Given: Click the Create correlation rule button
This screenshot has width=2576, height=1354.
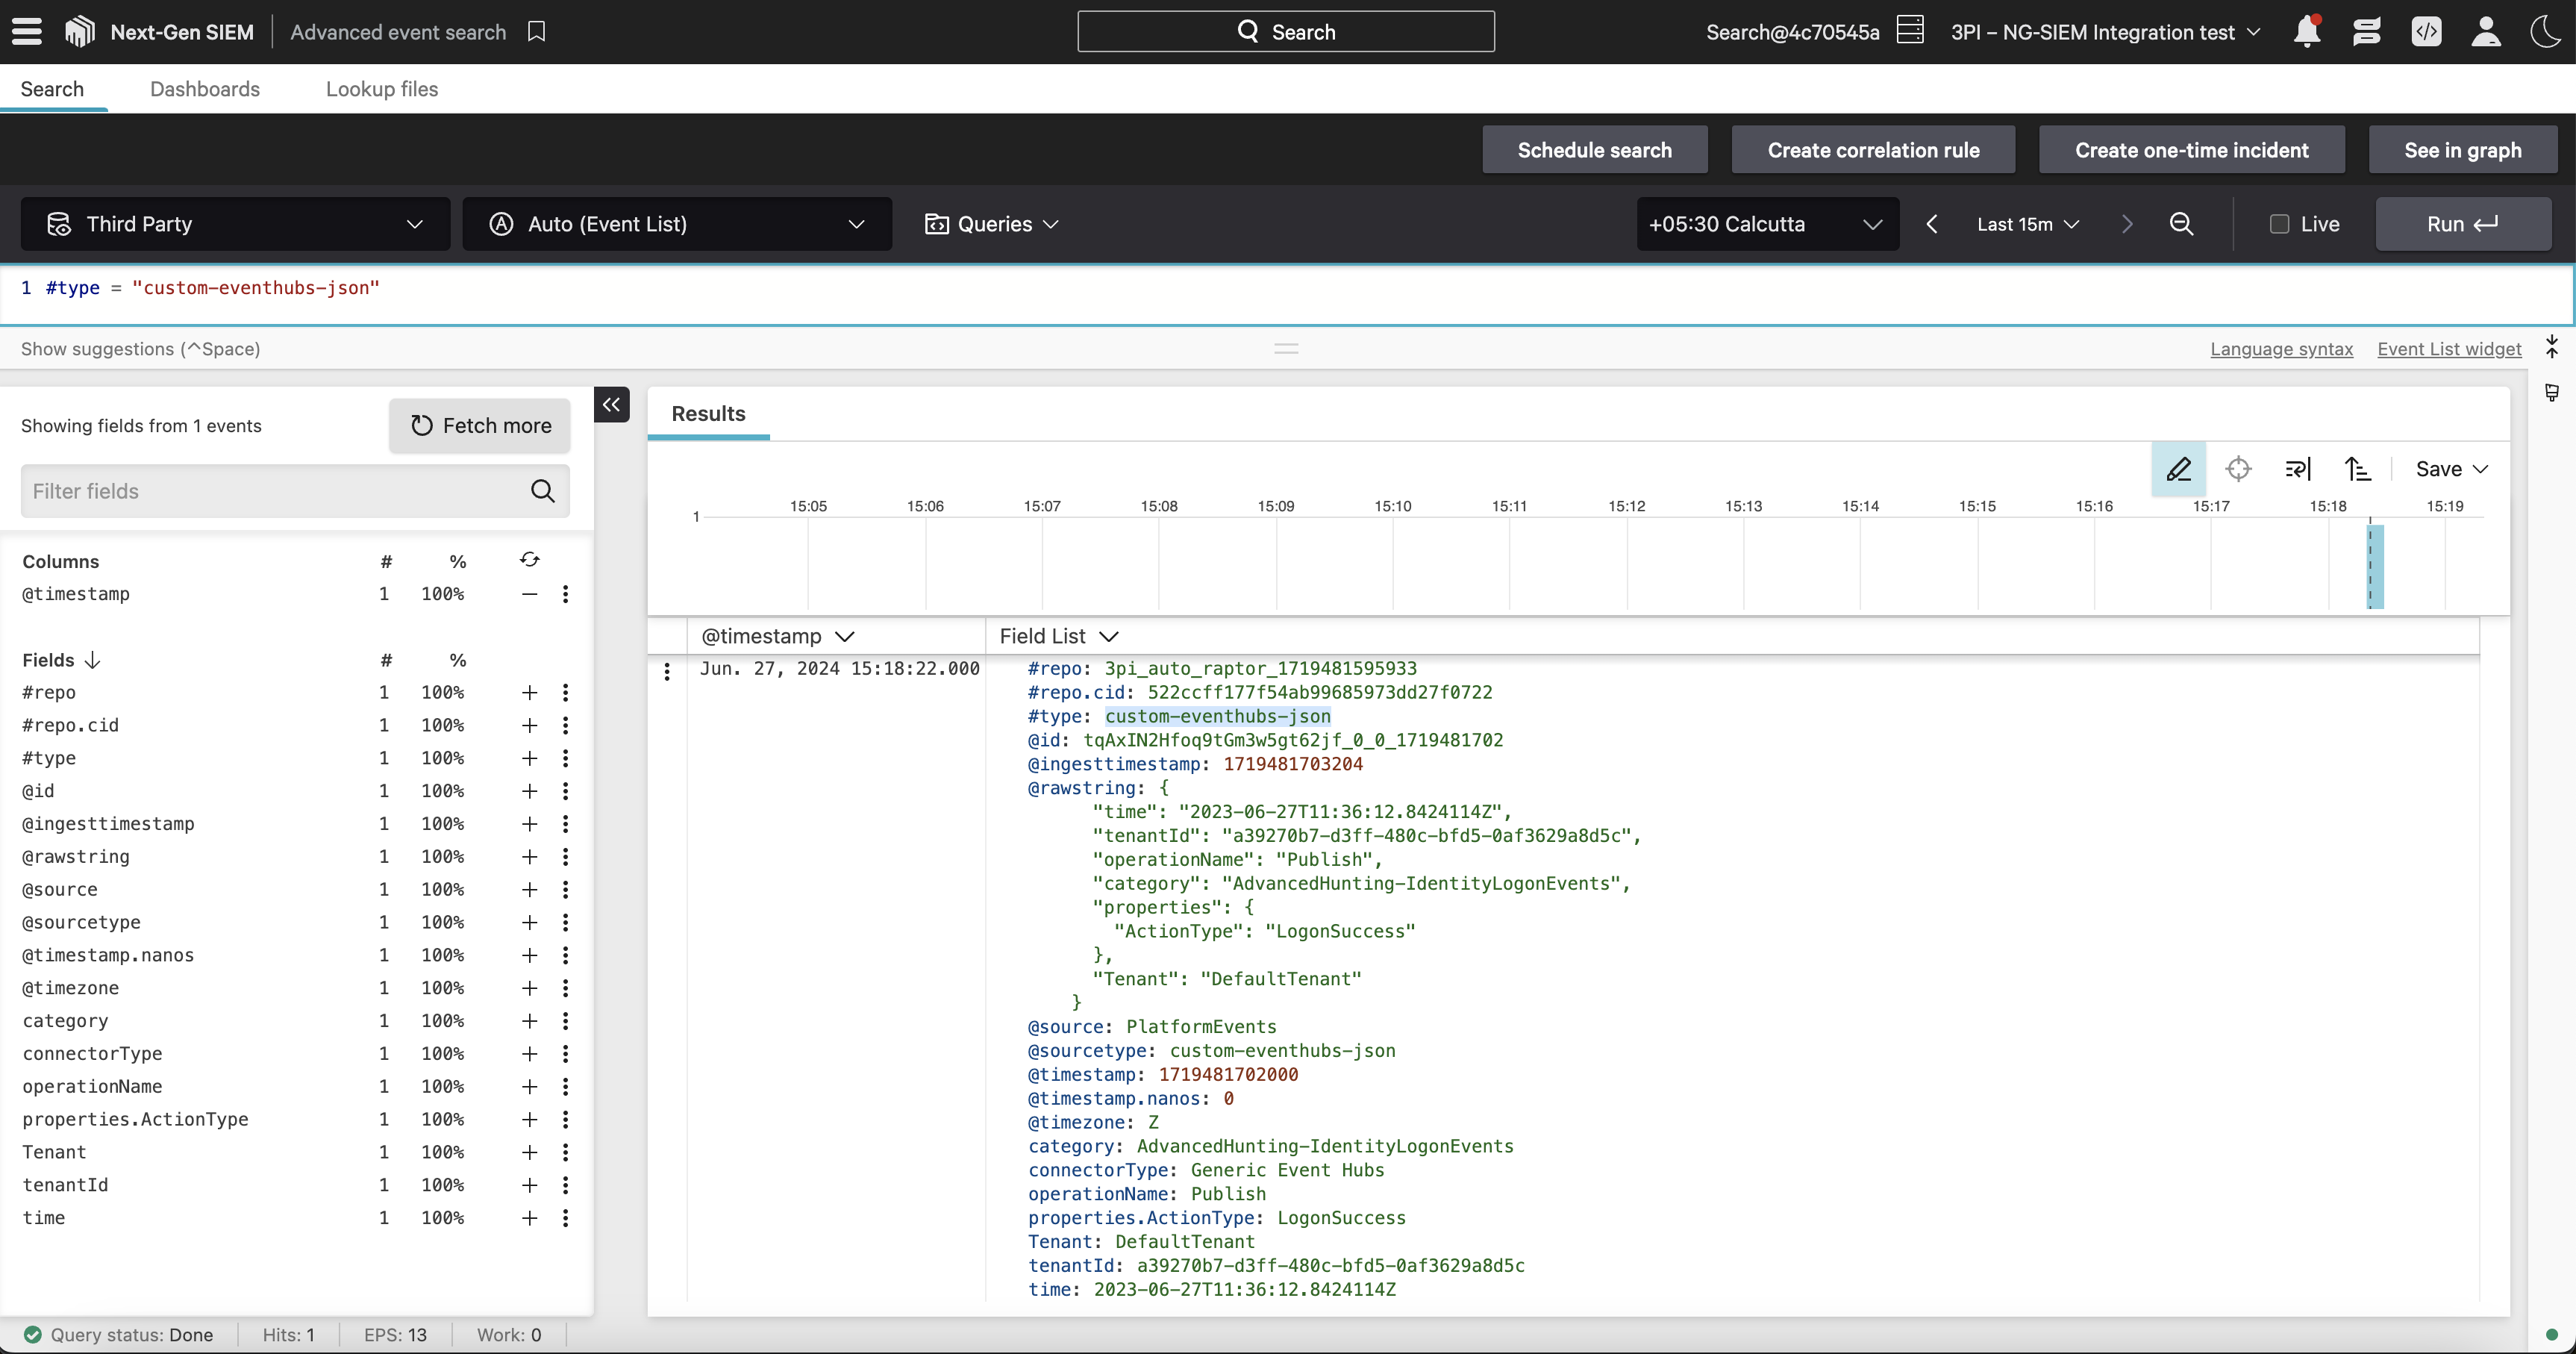Looking at the screenshot, I should click(1874, 149).
